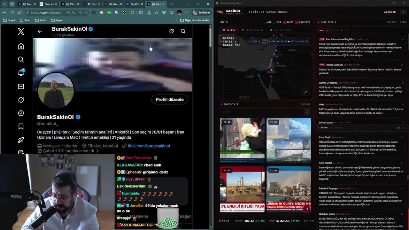This screenshot has width=409, height=230.
Task: Click the Grok icon in profile header
Action: point(172,31)
